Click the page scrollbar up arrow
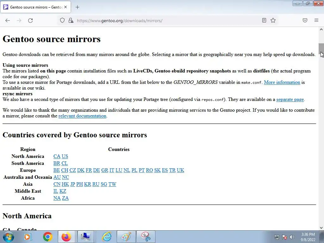Image resolution: width=324 pixels, height=243 pixels. coord(321,29)
